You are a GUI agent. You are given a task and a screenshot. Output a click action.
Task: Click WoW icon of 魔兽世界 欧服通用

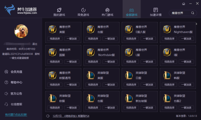tap(52, 75)
